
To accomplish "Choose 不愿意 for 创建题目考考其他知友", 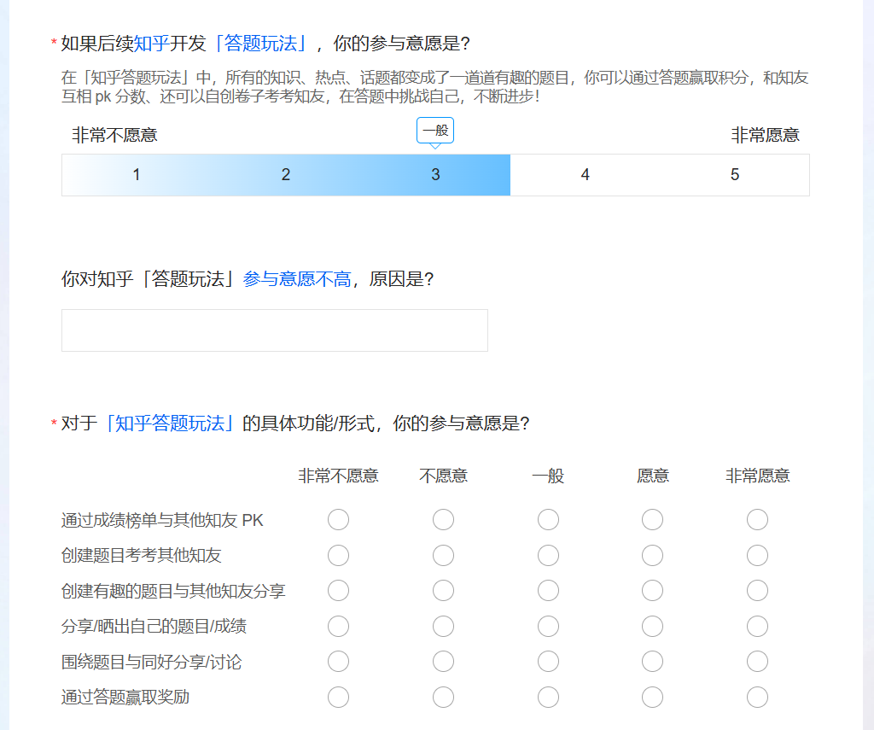I will coord(443,556).
